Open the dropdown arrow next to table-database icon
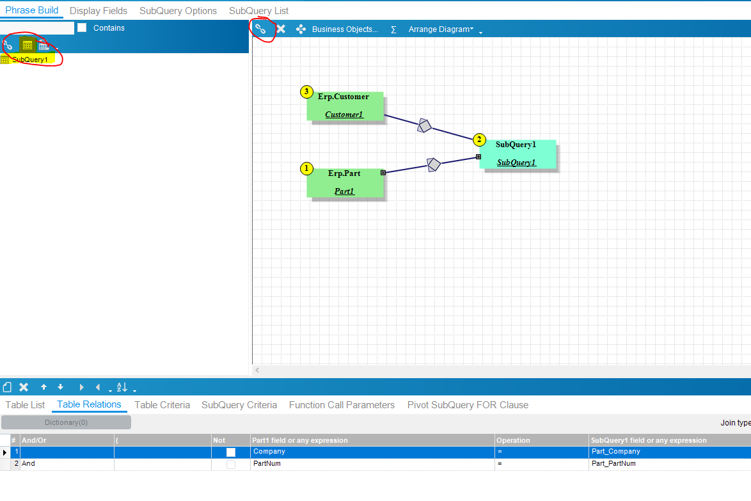751x501 pixels. point(56,49)
